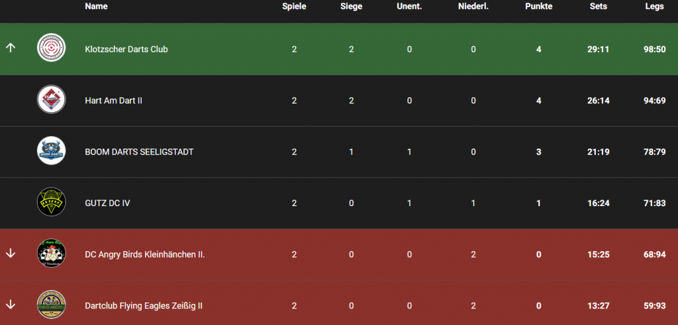678x325 pixels.
Task: Open Dartclub Flying Eagles Zeißig II link
Action: (144, 306)
